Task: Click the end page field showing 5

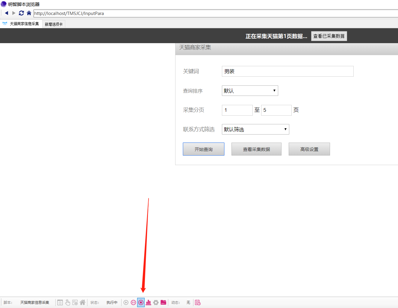Action: [x=276, y=110]
